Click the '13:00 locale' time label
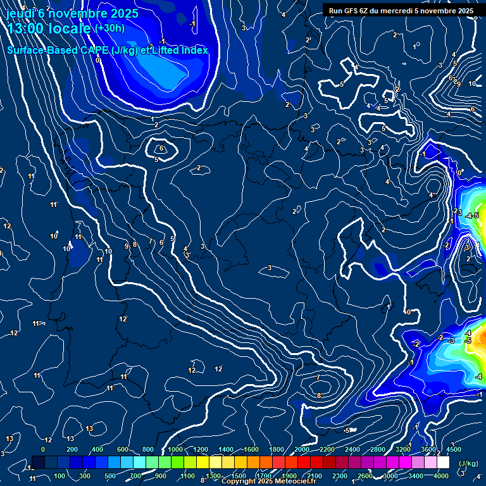The image size is (486, 486). pos(49,28)
